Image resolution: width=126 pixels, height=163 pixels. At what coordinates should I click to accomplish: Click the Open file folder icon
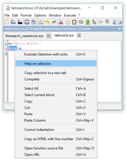[x=13, y=22]
